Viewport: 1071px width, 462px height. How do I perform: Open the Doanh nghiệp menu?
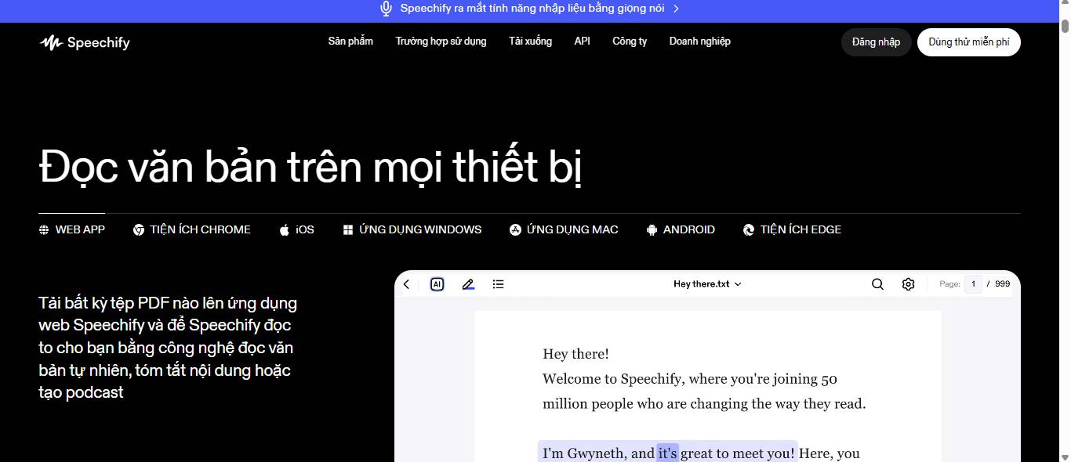700,42
